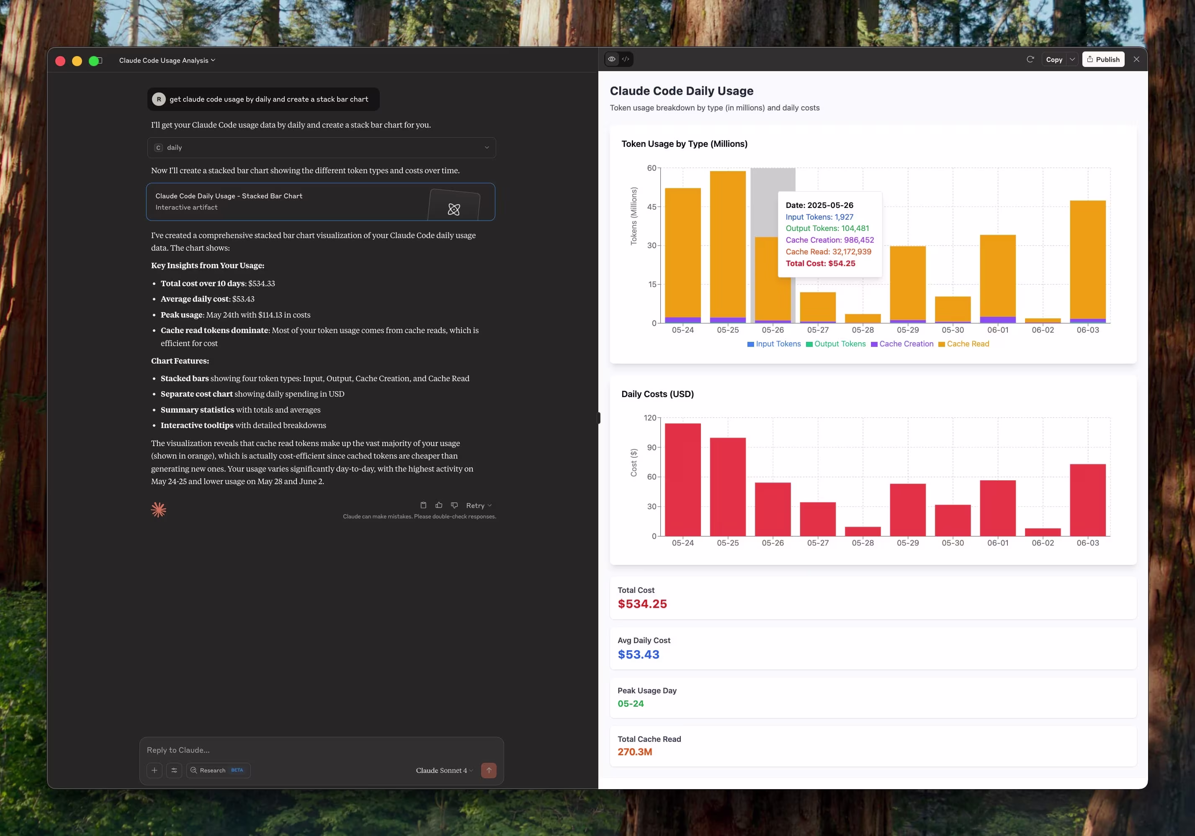Viewport: 1195px width, 836px height.
Task: Switch artifact view to code mode
Action: 626,59
